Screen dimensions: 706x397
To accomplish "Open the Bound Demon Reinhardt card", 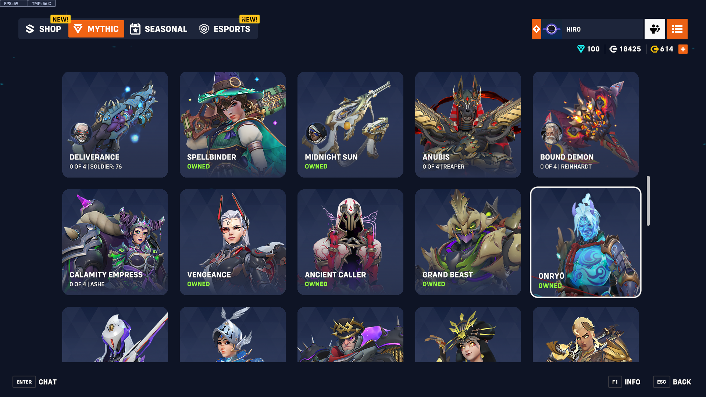I will point(586,125).
